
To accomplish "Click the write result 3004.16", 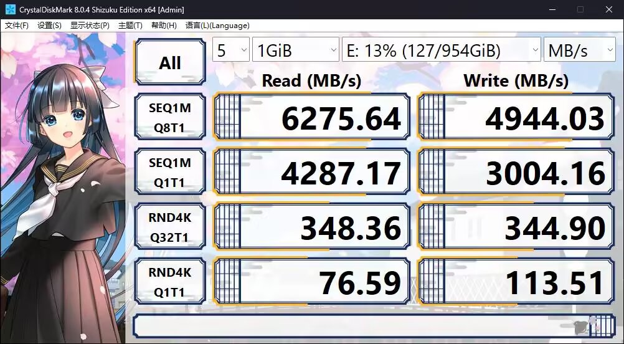I will click(x=516, y=171).
